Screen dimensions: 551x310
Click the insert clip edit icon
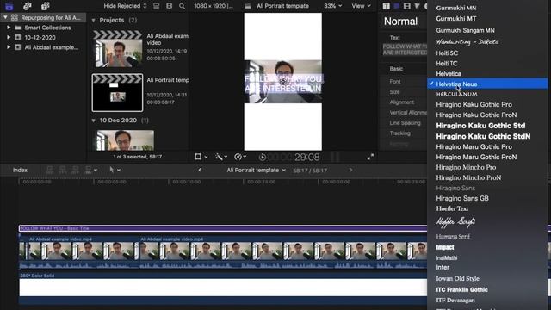pyautogui.click(x=63, y=170)
